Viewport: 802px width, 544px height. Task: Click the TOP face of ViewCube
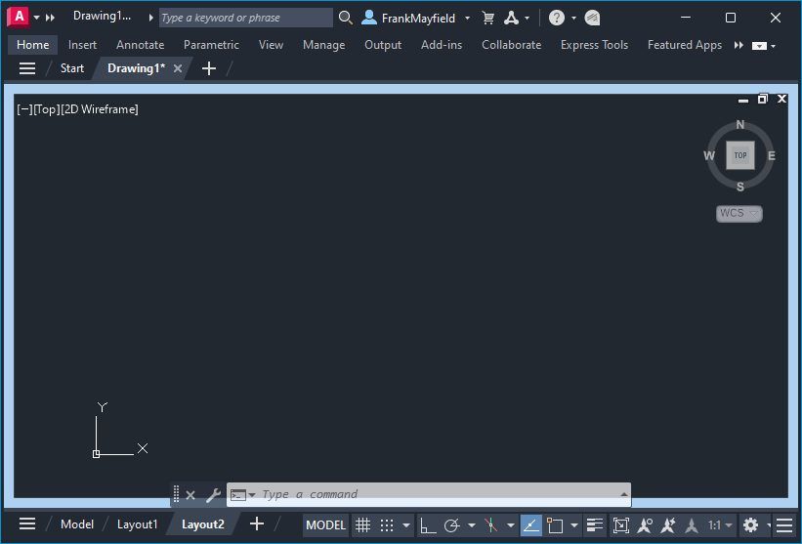click(x=740, y=155)
